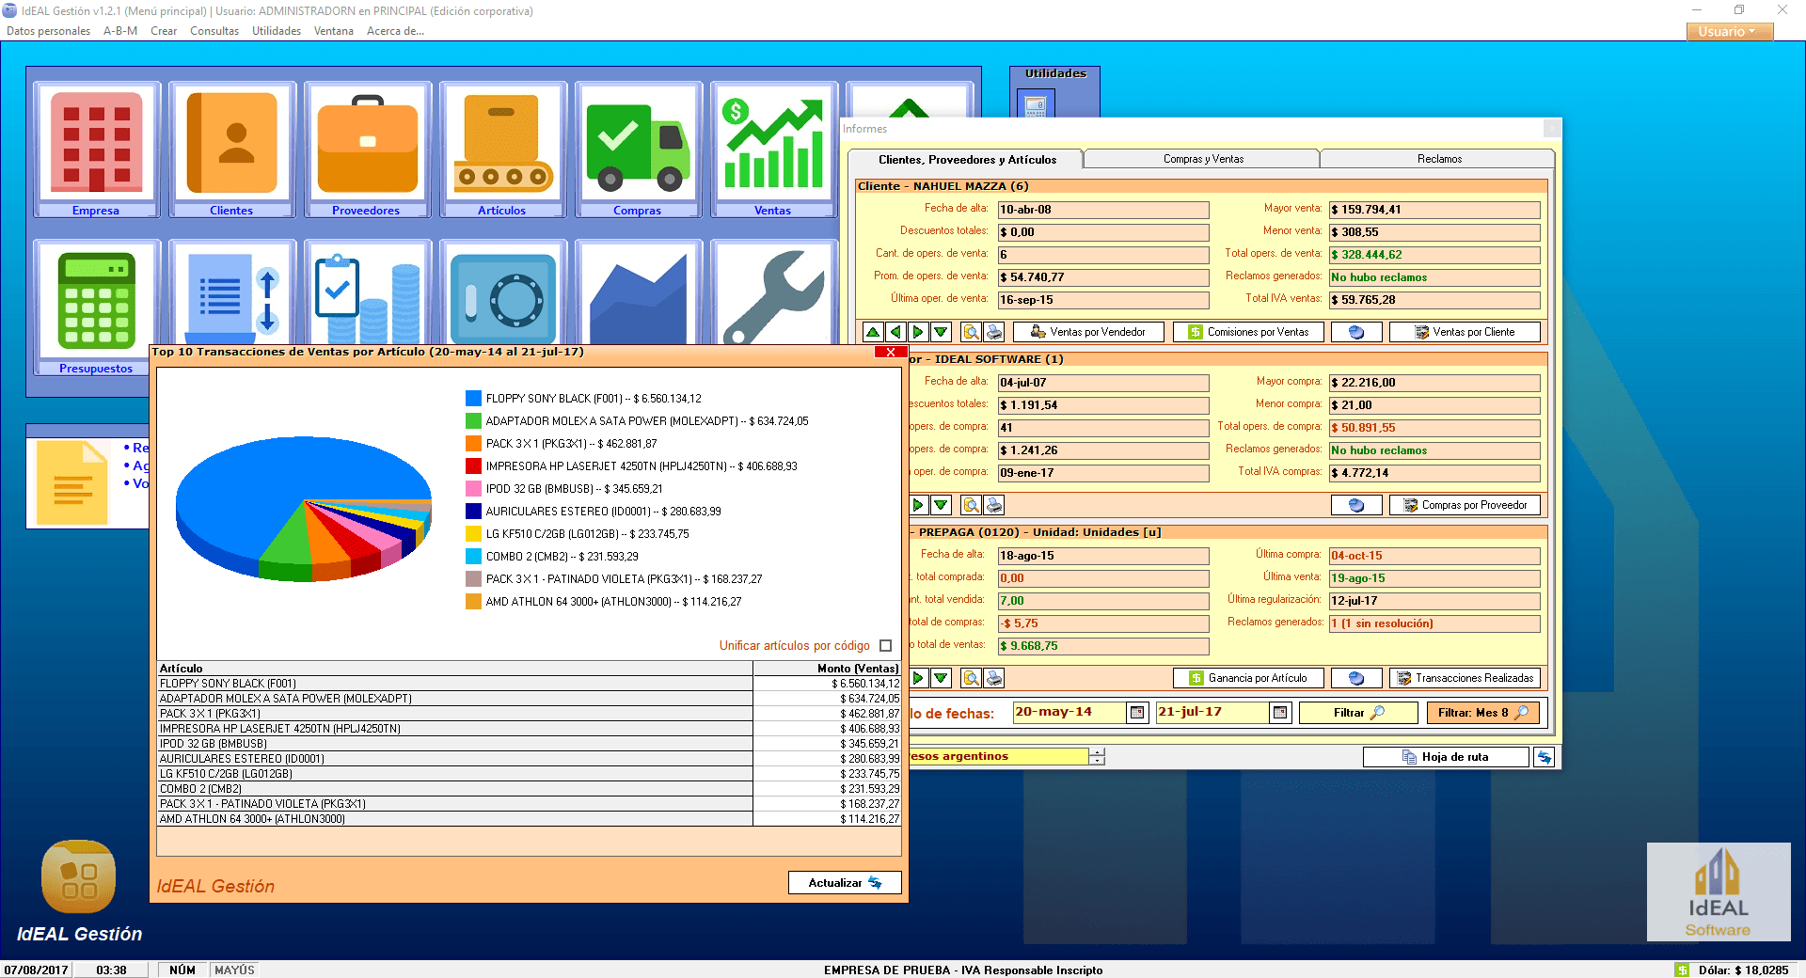
Task: Go to next client with right arrow
Action: (918, 332)
